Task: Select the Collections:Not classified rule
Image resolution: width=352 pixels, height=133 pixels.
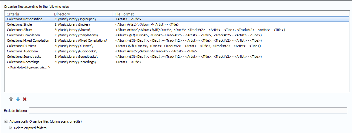Action: click(25, 19)
